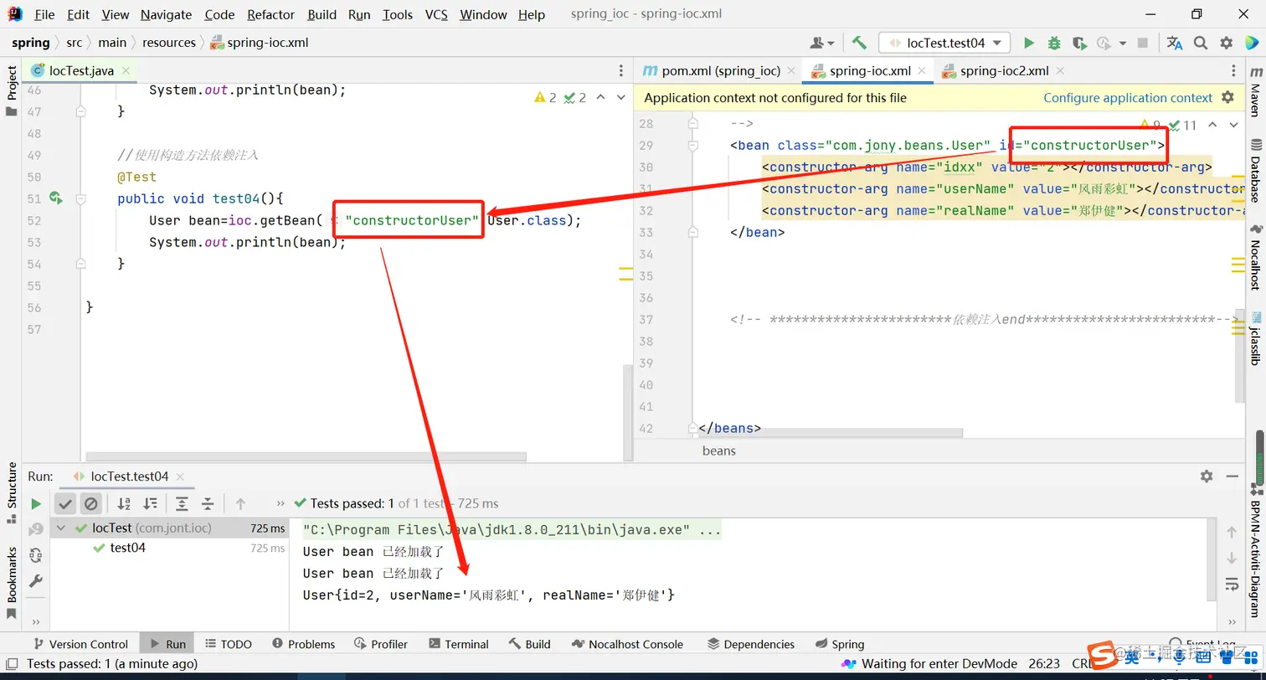This screenshot has height=680, width=1266.
Task: Sort test results alphabetically
Action: [124, 503]
